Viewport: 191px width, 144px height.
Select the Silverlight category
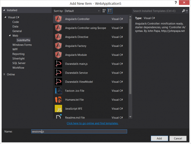coord(18,59)
